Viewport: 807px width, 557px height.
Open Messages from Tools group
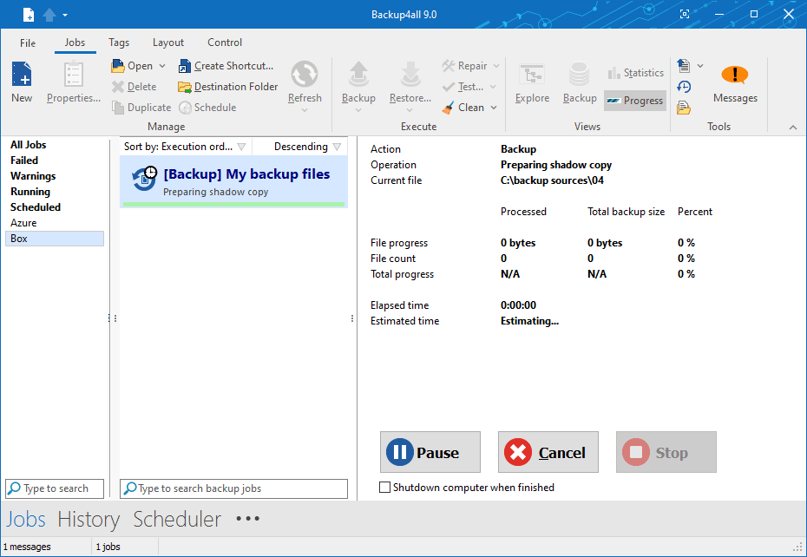pos(735,82)
